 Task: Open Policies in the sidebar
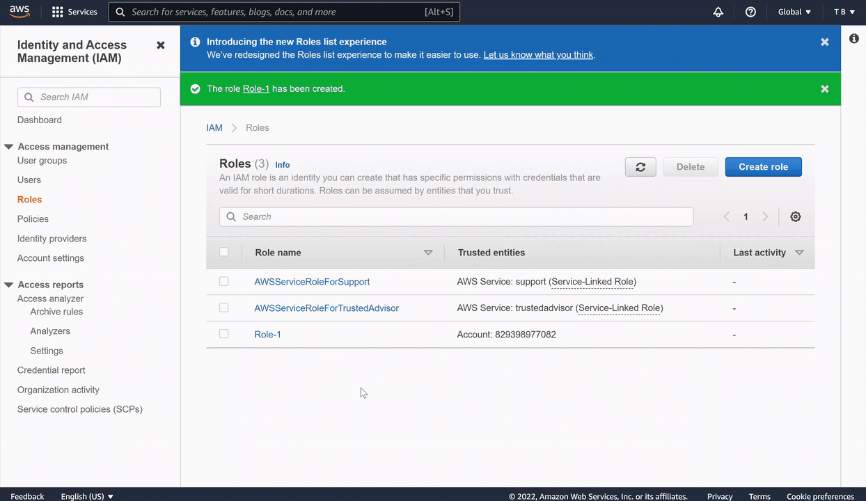[x=33, y=219]
